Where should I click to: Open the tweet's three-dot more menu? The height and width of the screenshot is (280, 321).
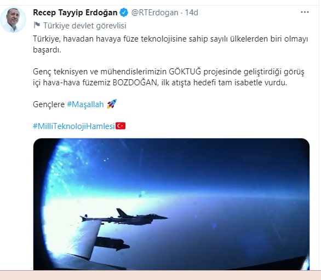coord(305,12)
